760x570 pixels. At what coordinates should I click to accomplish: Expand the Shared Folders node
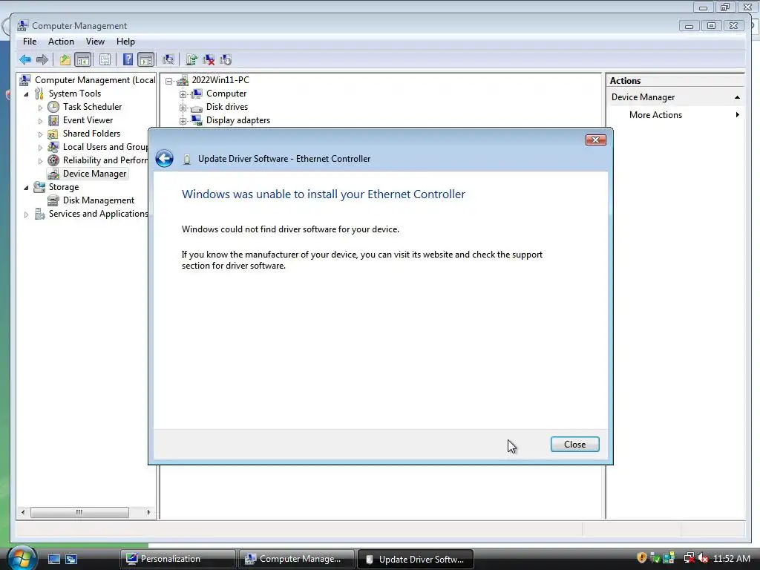[40, 134]
